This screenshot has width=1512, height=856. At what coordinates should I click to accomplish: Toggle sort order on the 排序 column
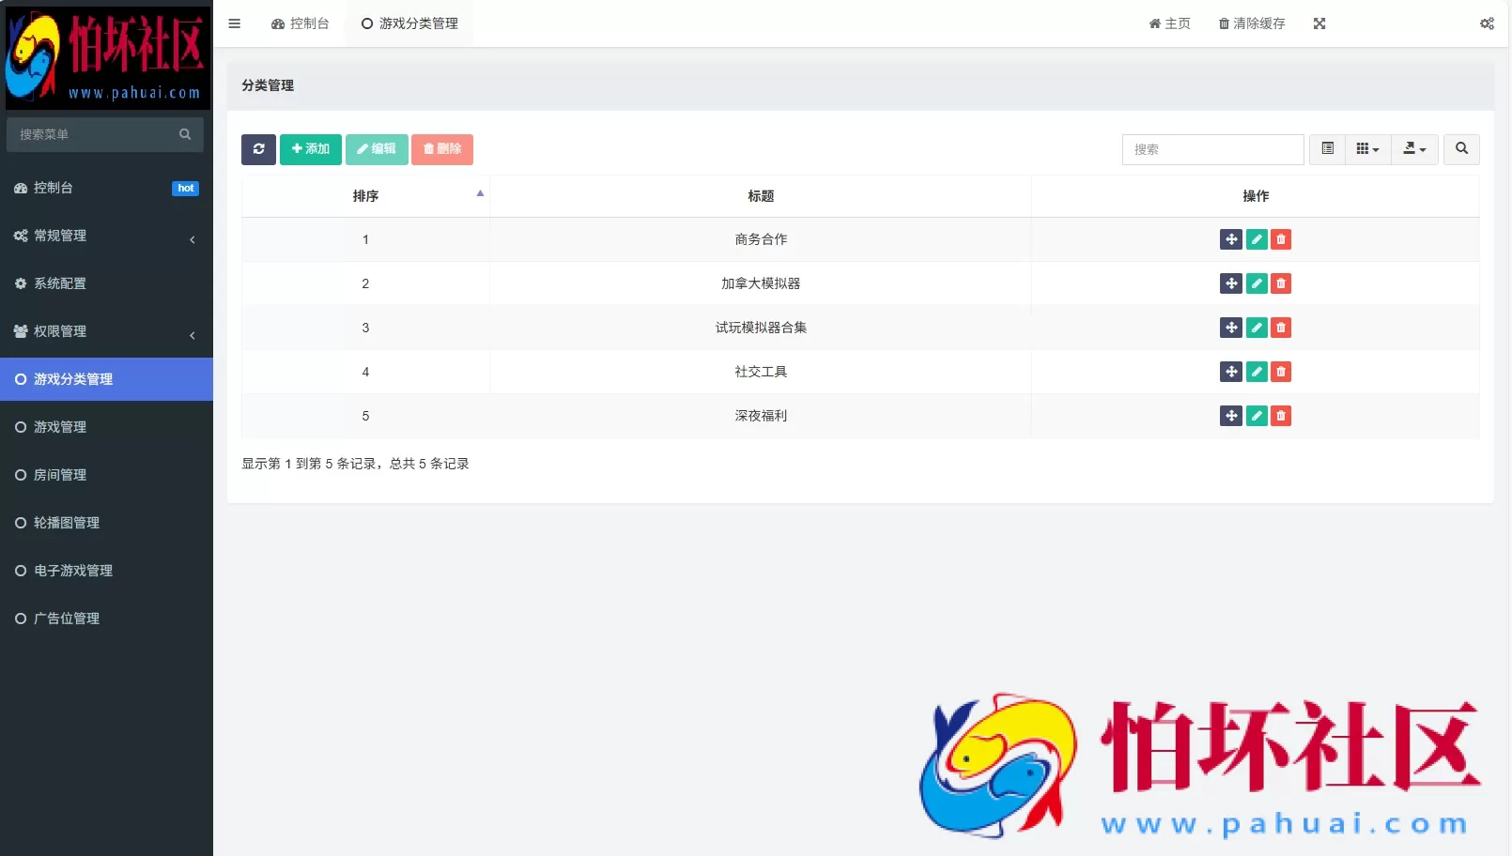[x=365, y=196]
